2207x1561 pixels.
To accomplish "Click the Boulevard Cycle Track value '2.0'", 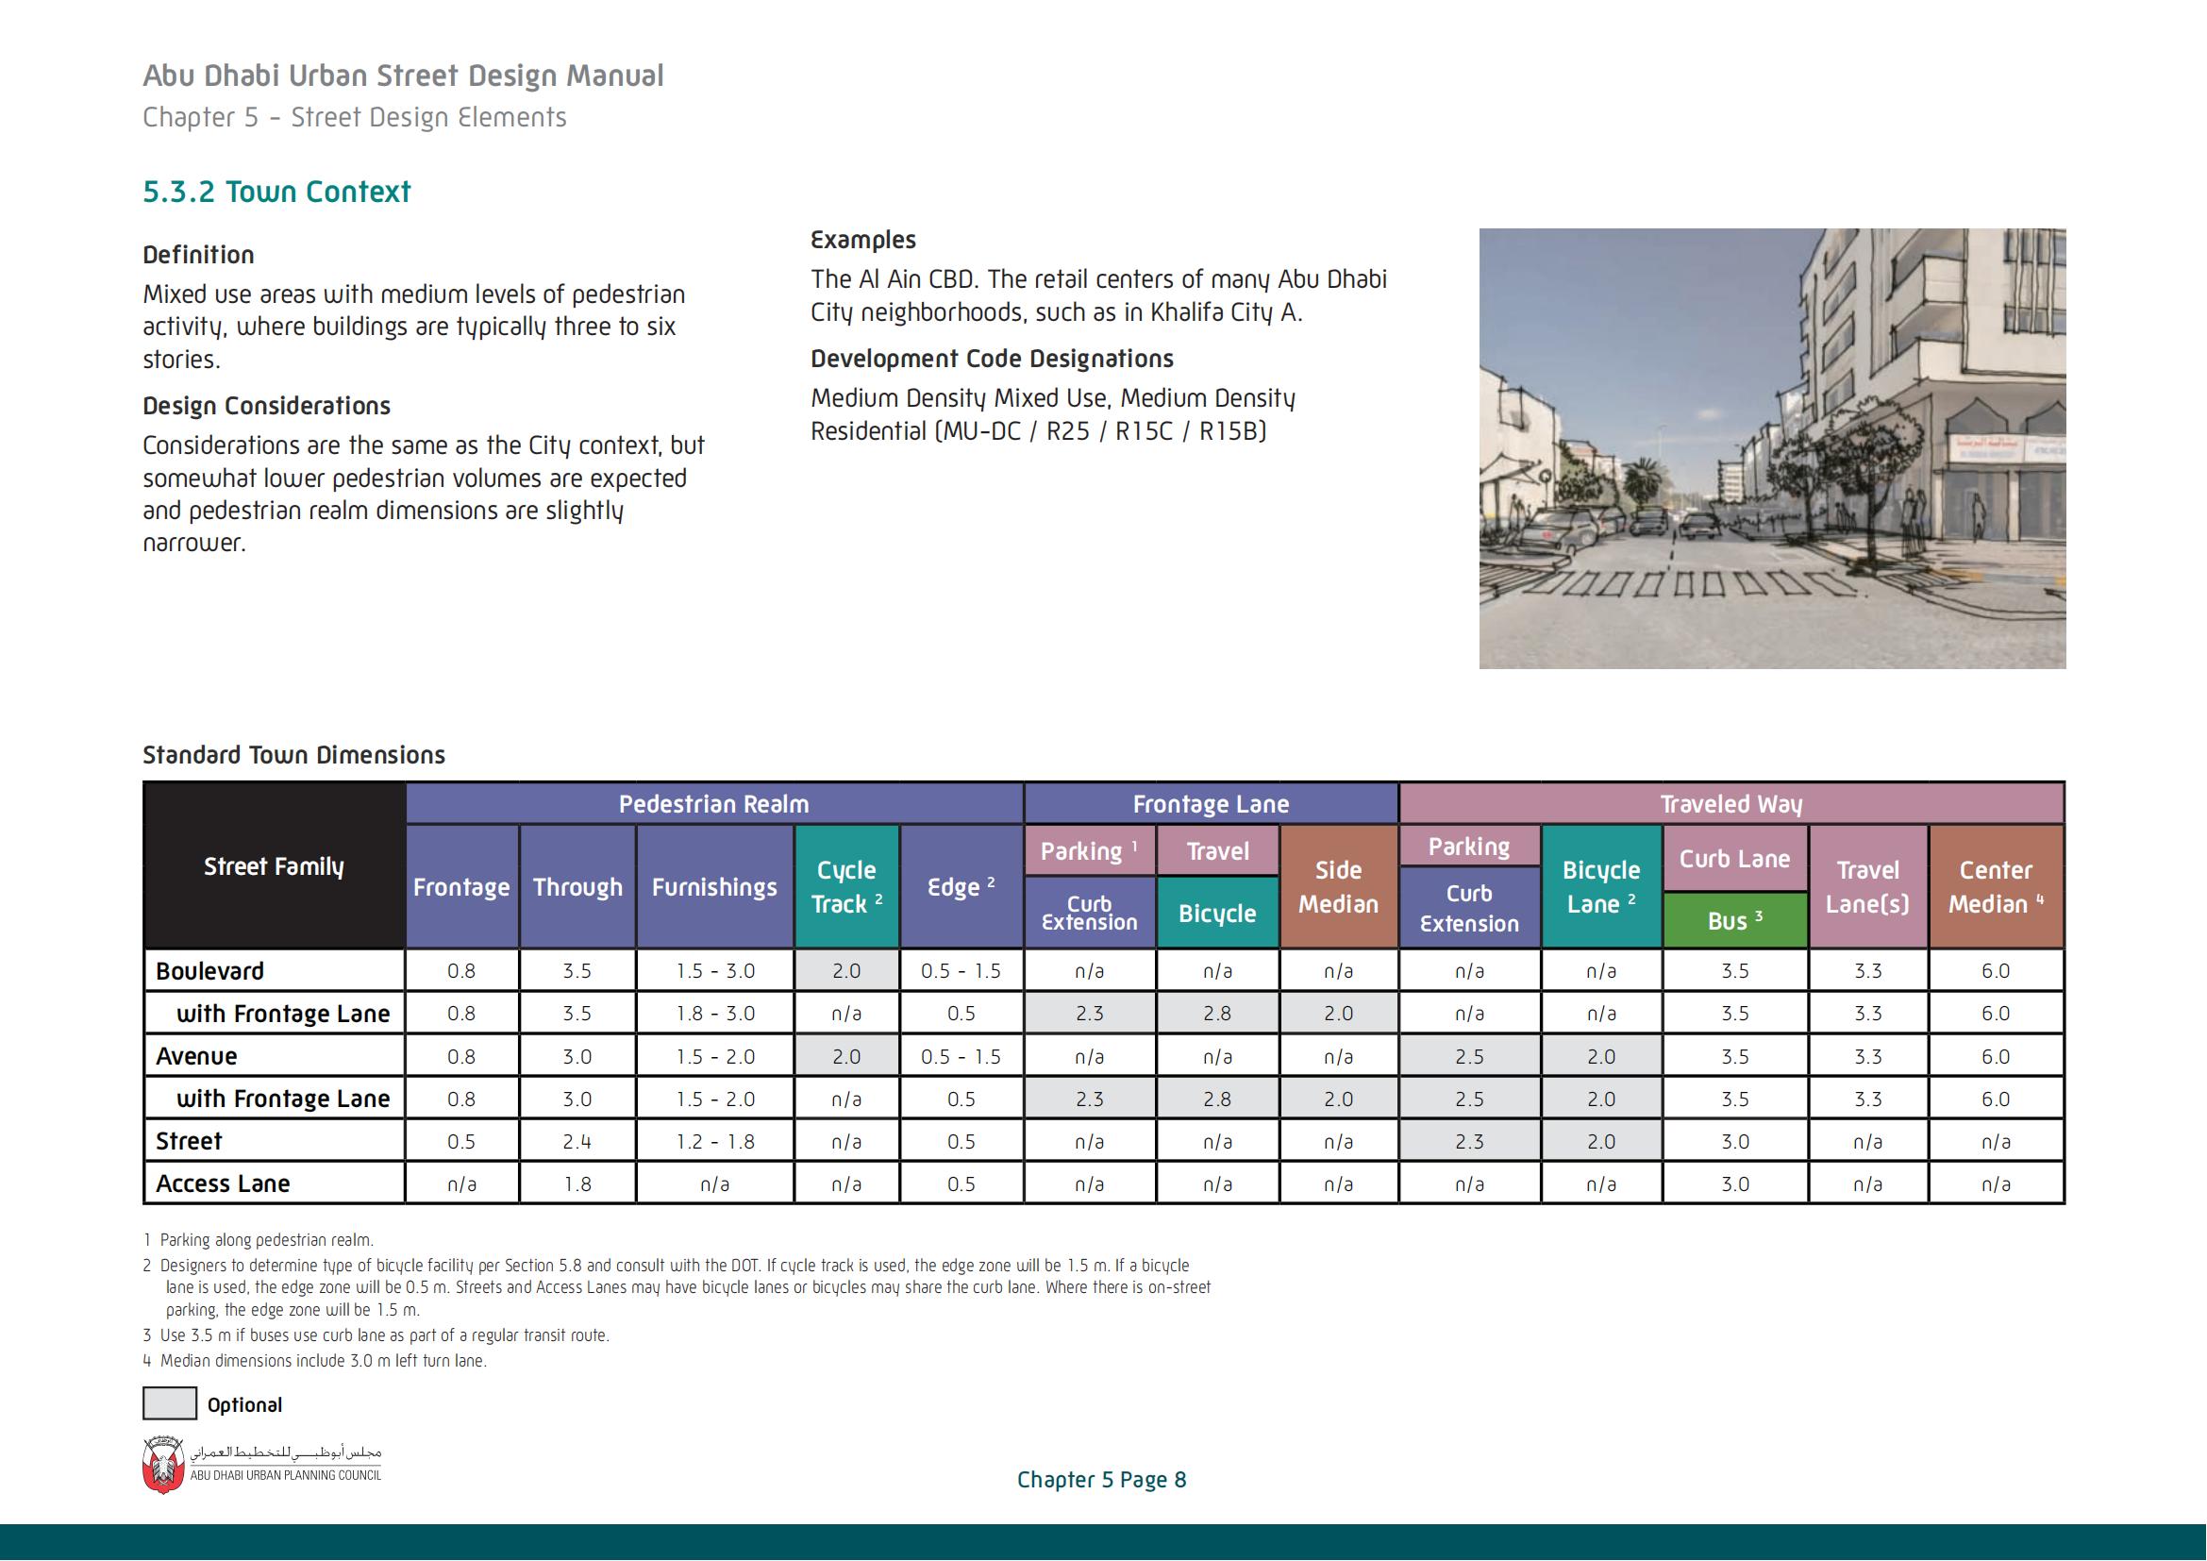I will tap(846, 971).
